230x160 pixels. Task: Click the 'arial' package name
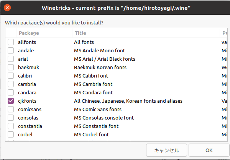click(23, 59)
